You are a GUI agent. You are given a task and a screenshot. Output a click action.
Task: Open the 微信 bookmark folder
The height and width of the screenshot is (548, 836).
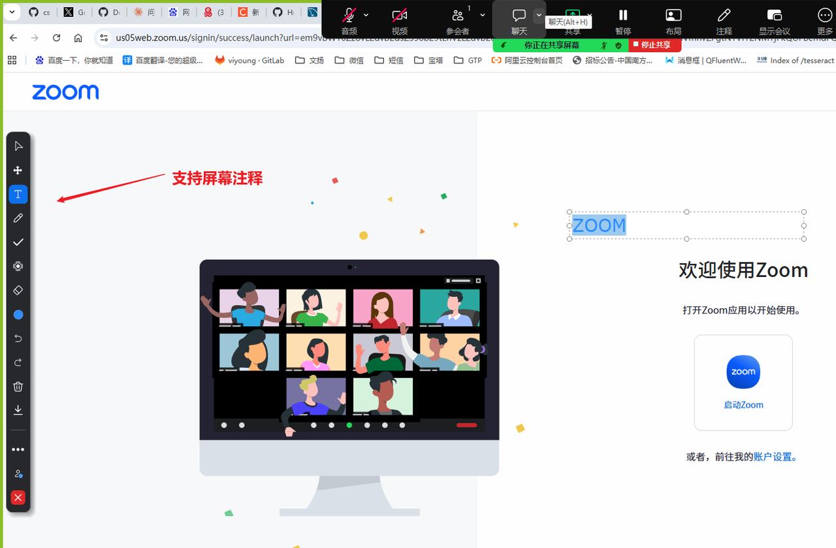tap(349, 60)
